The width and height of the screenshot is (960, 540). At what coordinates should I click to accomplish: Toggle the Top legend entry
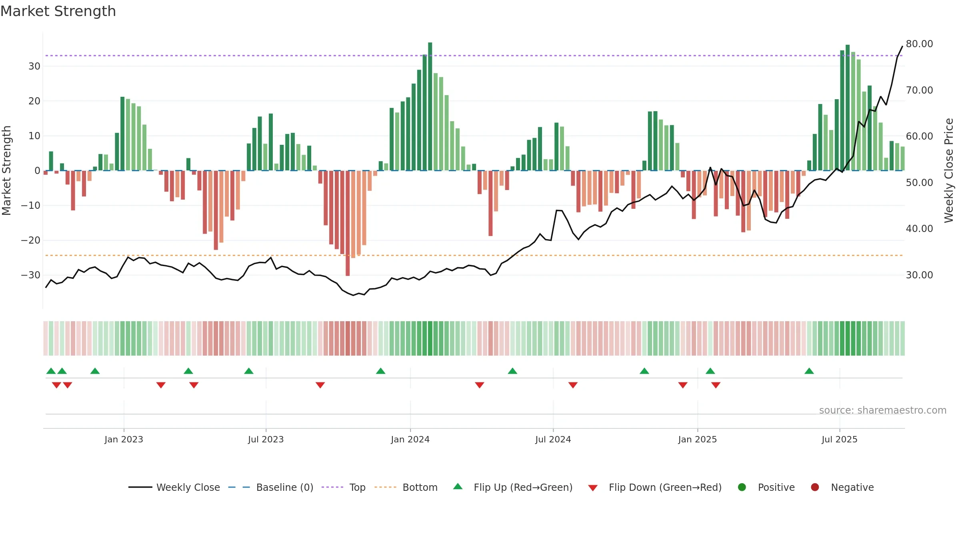(344, 487)
